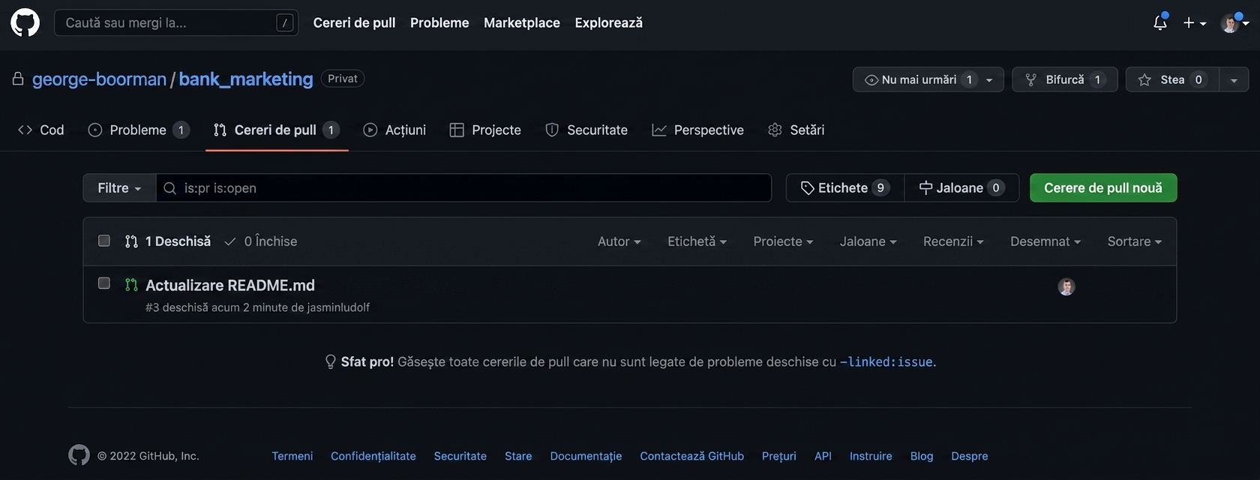Viewport: 1260px width, 480px height.
Task: Open the Confidențialitate footer link
Action: 373,456
